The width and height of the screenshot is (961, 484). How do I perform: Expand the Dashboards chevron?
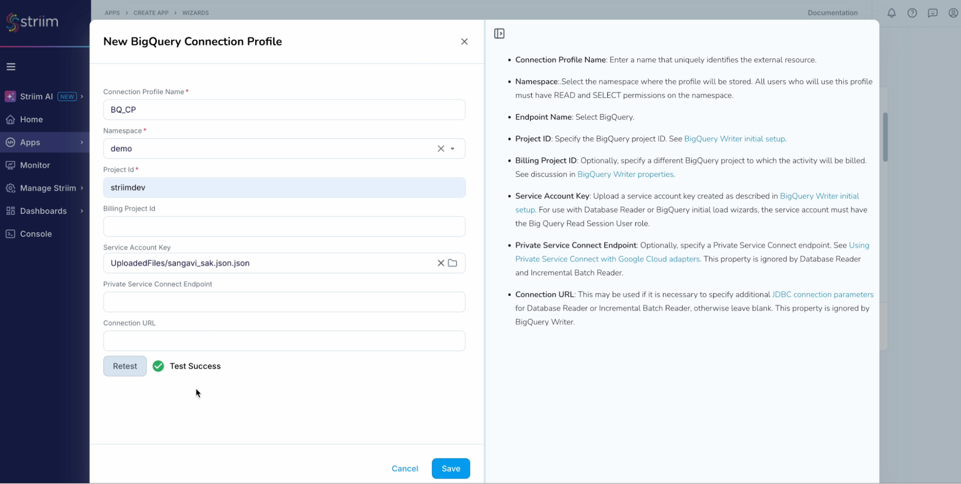[82, 211]
